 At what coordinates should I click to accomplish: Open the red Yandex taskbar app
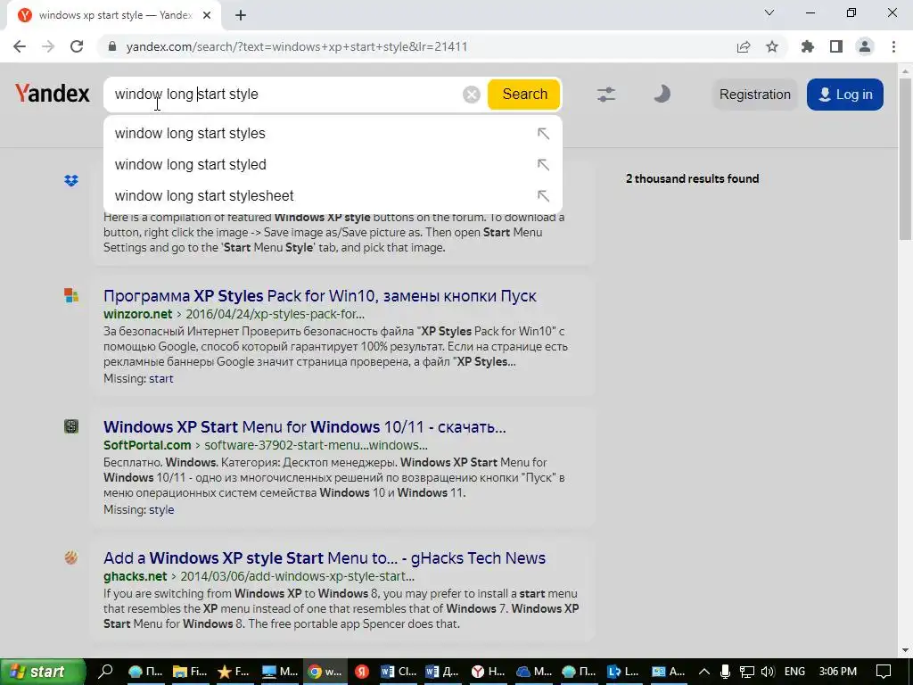pos(362,672)
